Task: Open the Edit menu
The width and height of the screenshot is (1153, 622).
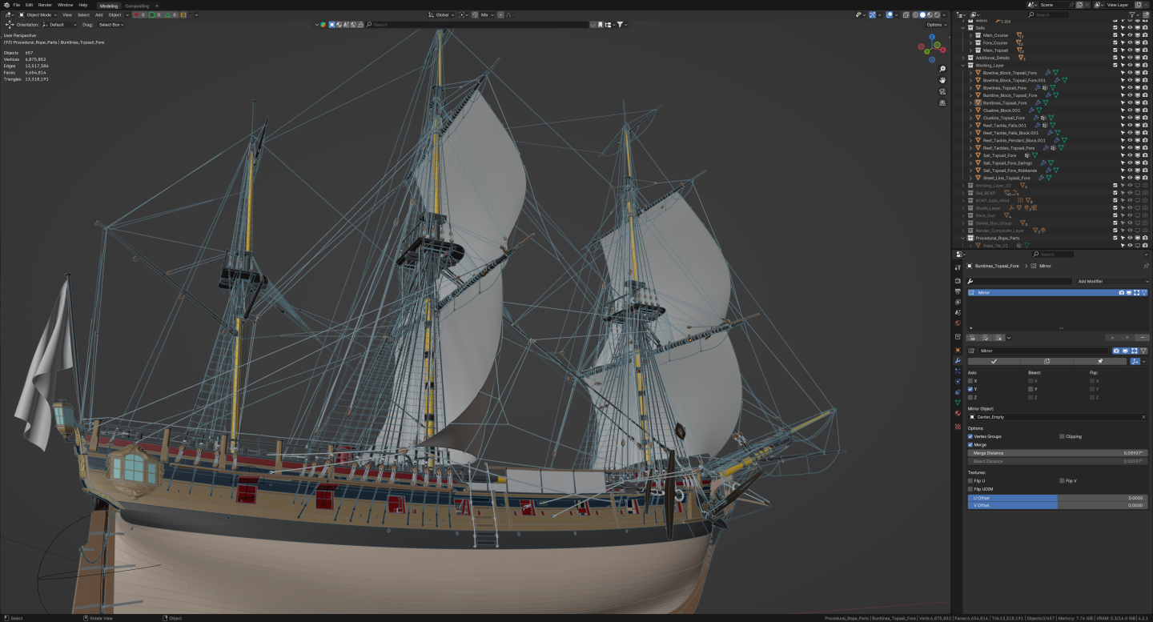Action: point(29,5)
